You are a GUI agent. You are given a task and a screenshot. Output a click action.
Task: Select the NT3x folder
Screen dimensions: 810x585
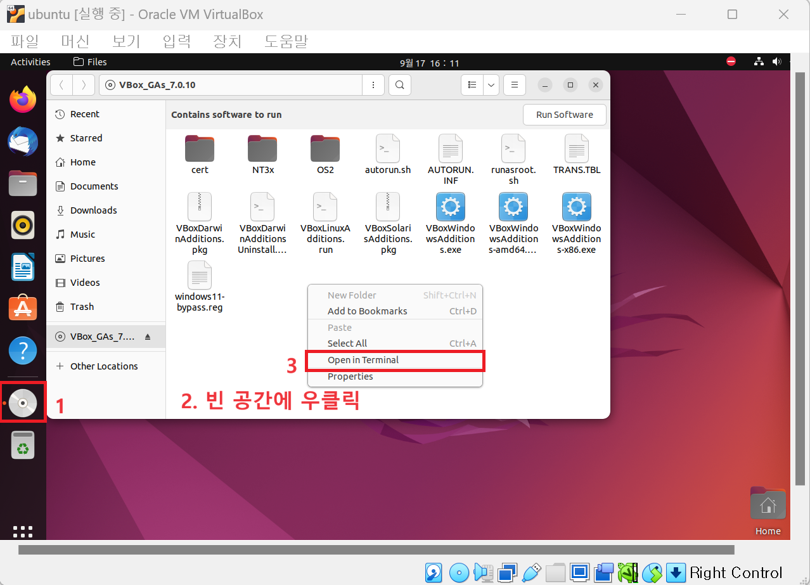pyautogui.click(x=262, y=155)
